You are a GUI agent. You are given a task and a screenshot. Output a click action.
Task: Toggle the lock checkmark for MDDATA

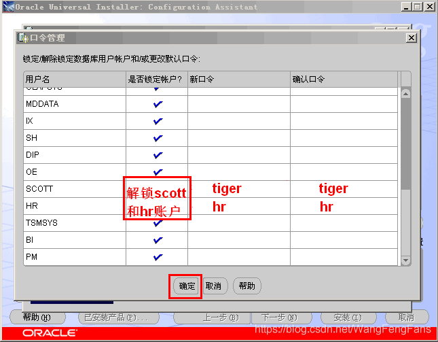(x=158, y=104)
